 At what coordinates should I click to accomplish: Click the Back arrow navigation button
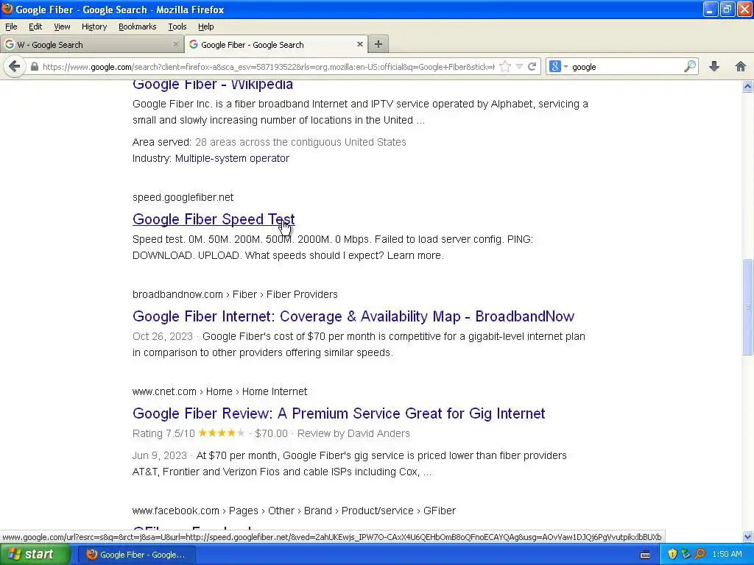(x=15, y=66)
